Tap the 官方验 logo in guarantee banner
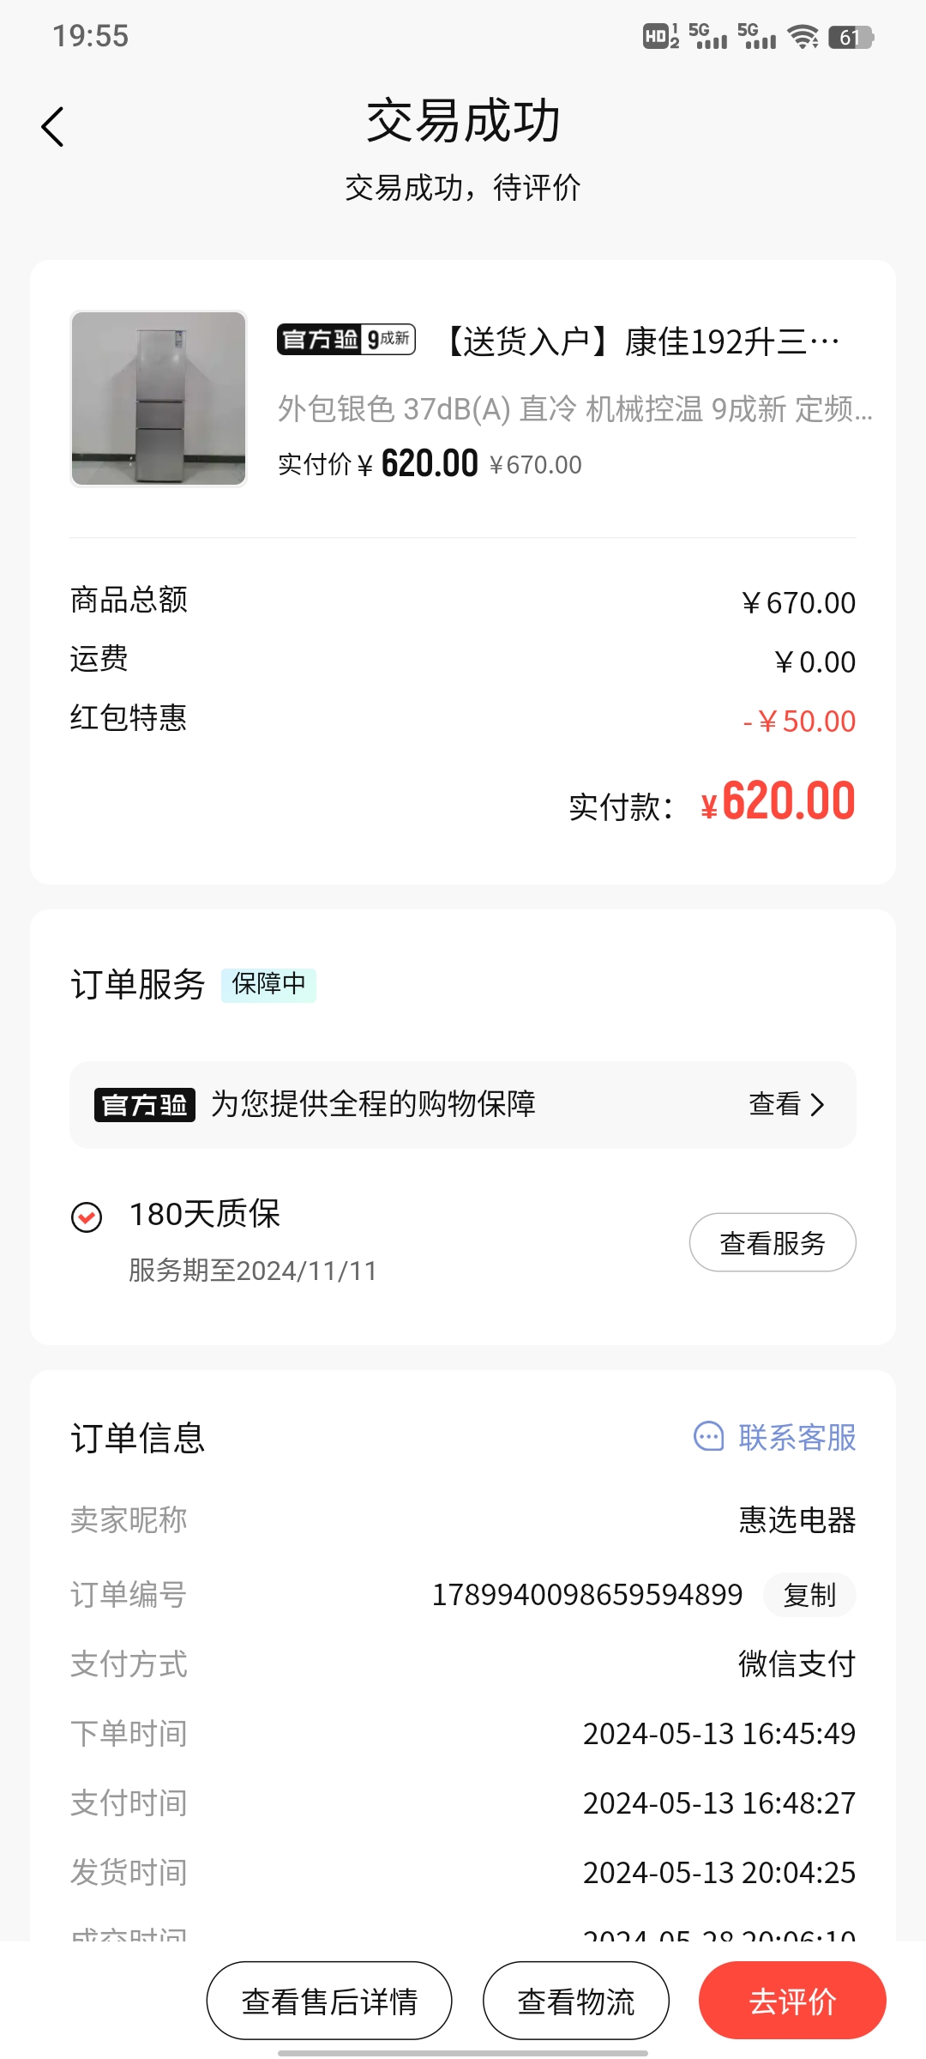Image resolution: width=926 pixels, height=2059 pixels. 145,1105
